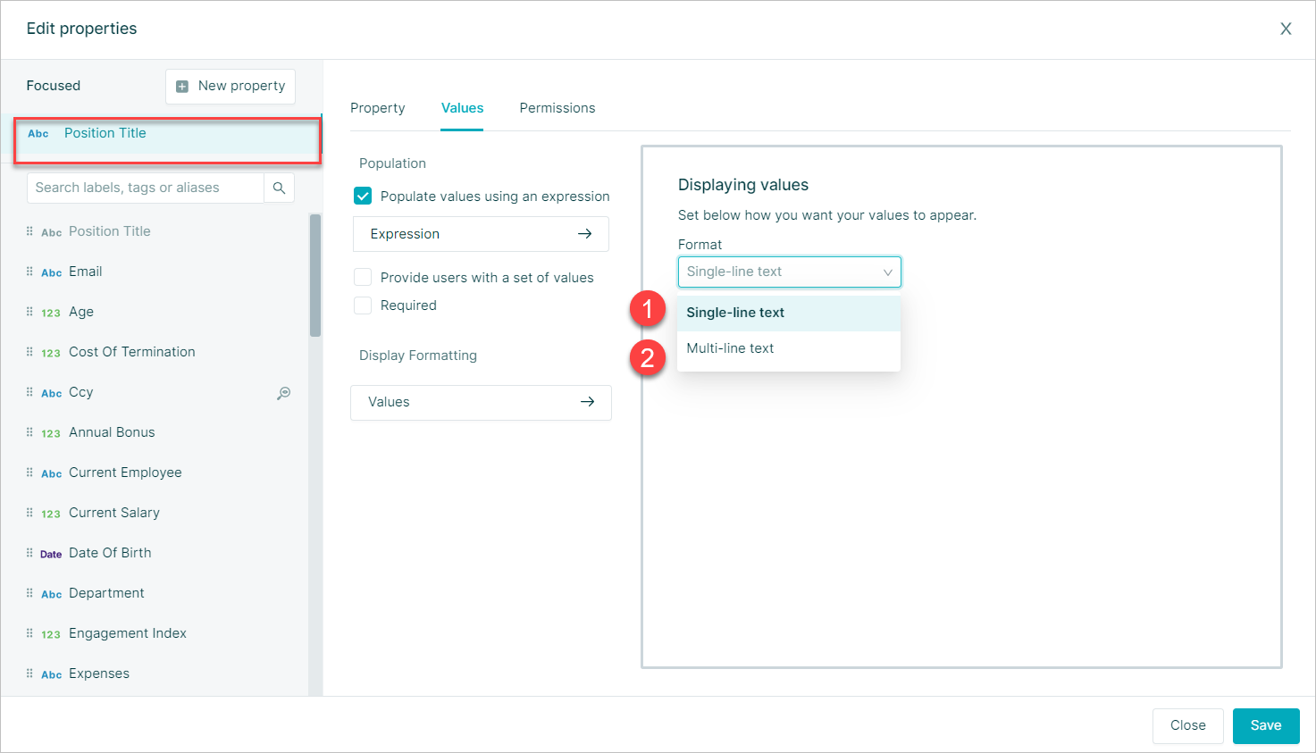1316x753 pixels.
Task: Open the Format dropdown
Action: click(790, 272)
